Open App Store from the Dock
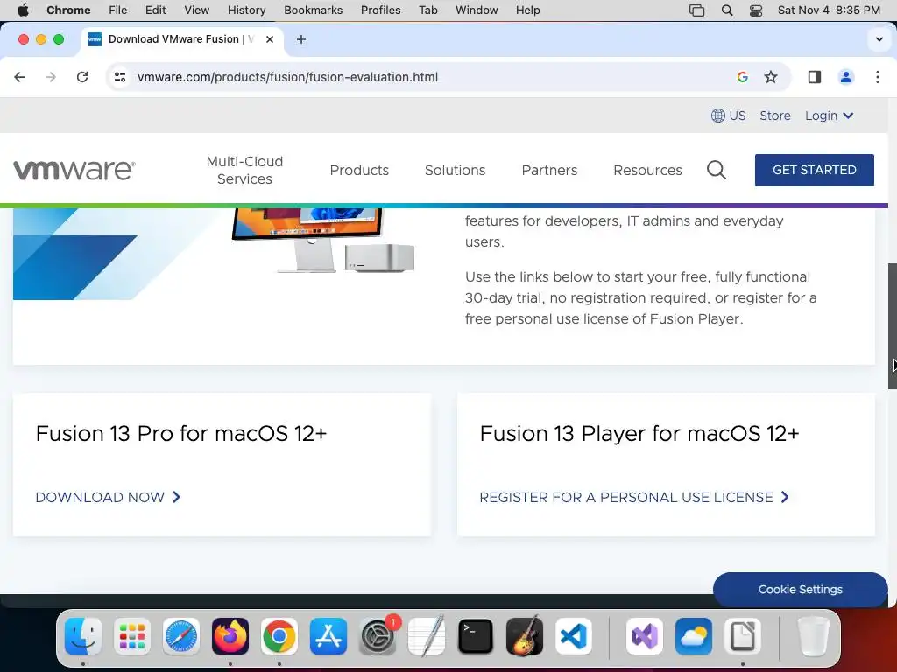This screenshot has height=672, width=897. (328, 636)
